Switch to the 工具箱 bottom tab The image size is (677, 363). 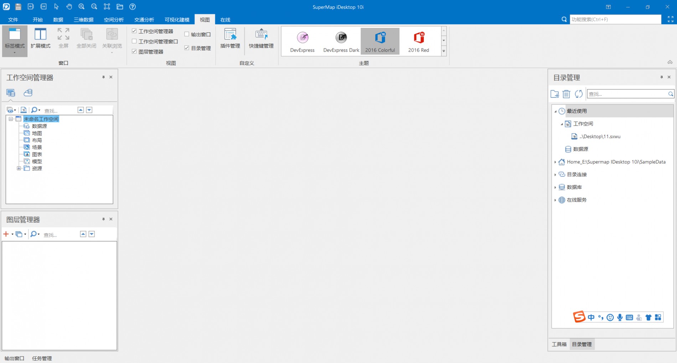[559, 344]
